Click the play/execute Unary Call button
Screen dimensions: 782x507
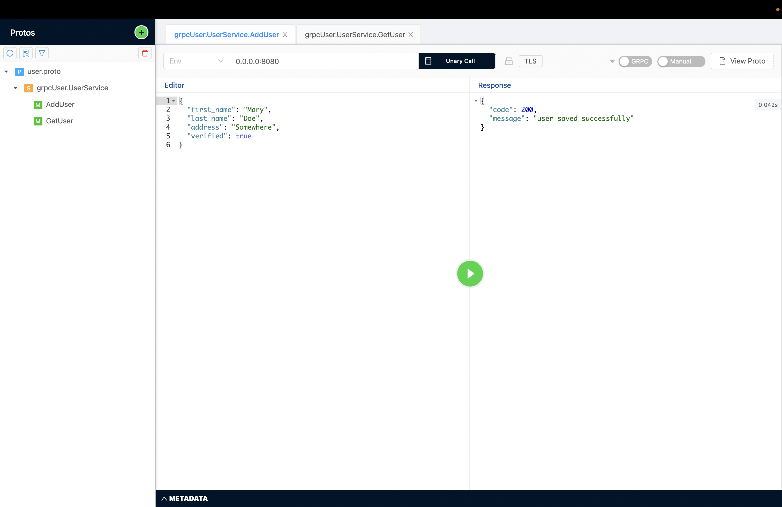click(x=469, y=274)
